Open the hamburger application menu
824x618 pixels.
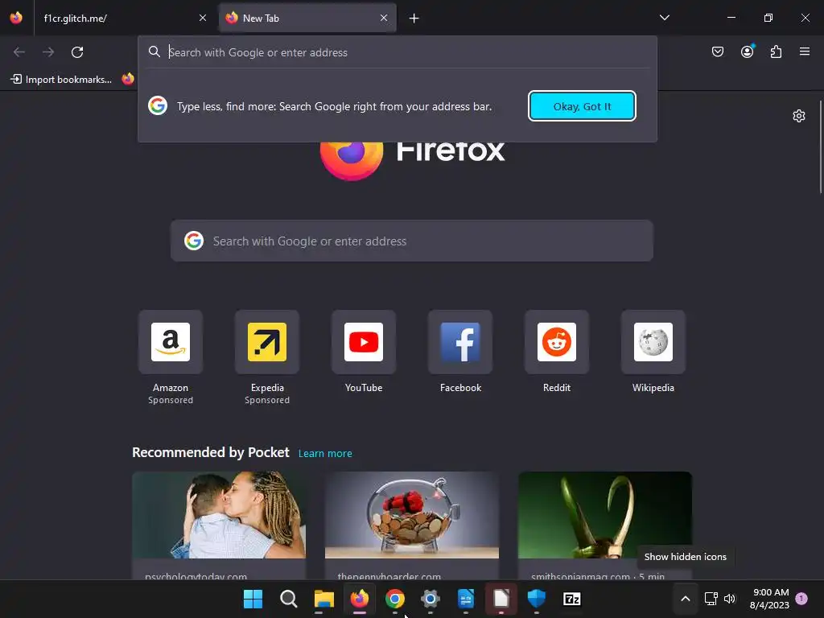(x=805, y=51)
